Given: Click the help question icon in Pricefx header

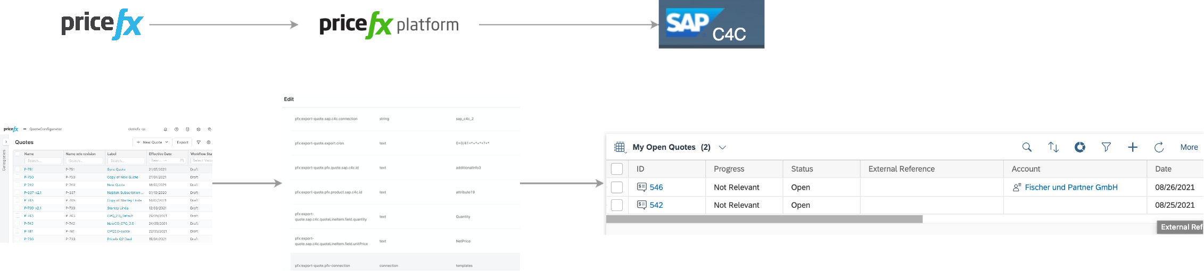Looking at the screenshot, I should (x=176, y=129).
